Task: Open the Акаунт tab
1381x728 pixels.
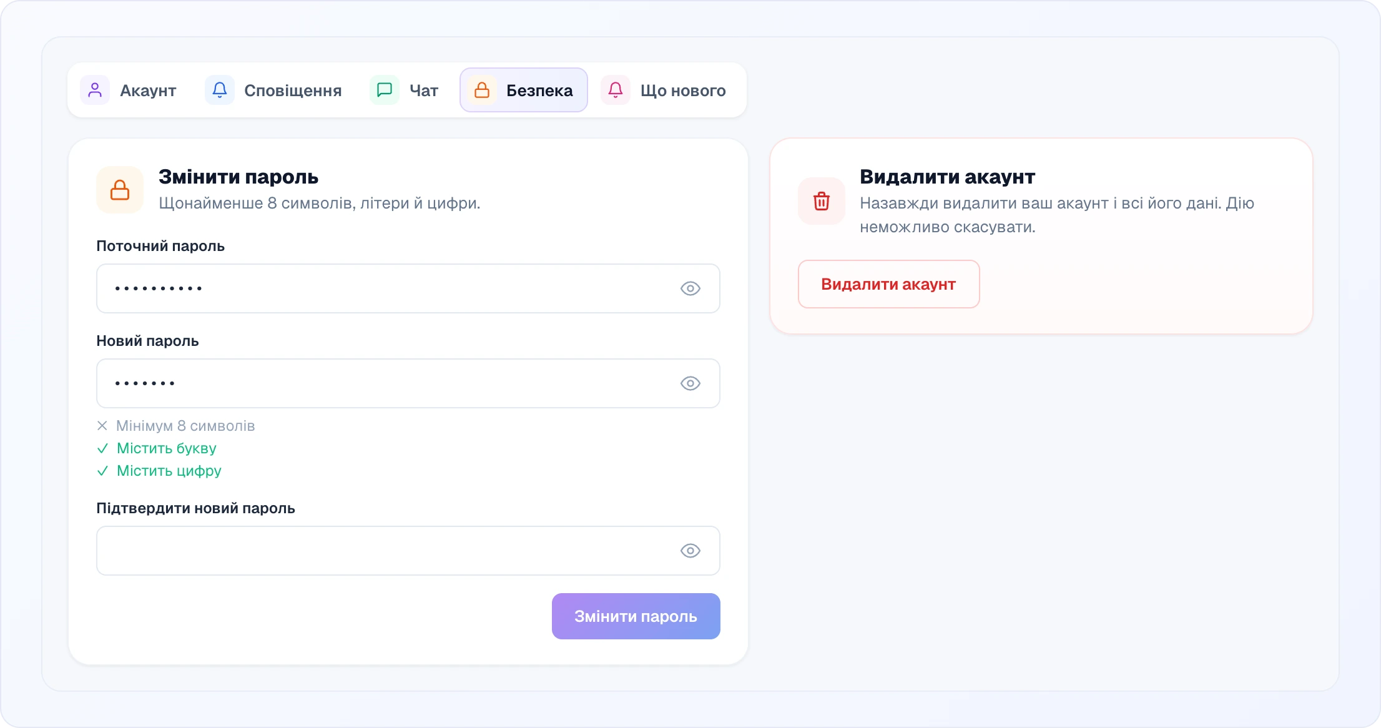Action: (129, 91)
